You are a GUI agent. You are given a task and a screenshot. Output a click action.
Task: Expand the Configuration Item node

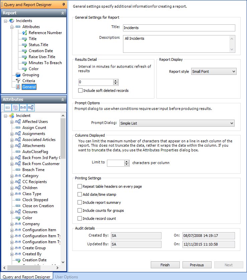coord(12,230)
